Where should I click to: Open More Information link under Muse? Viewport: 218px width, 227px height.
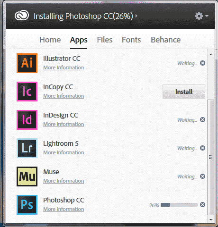pyautogui.click(x=64, y=181)
